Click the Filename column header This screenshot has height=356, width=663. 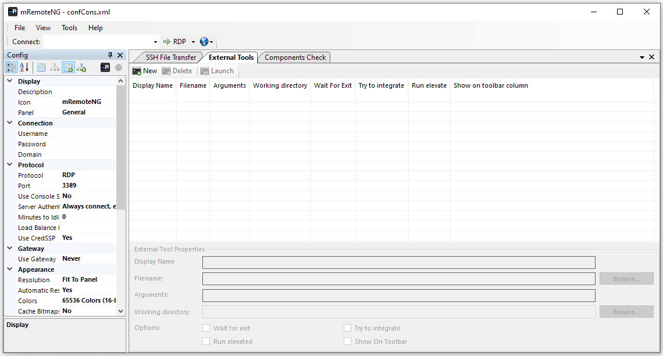tap(193, 85)
